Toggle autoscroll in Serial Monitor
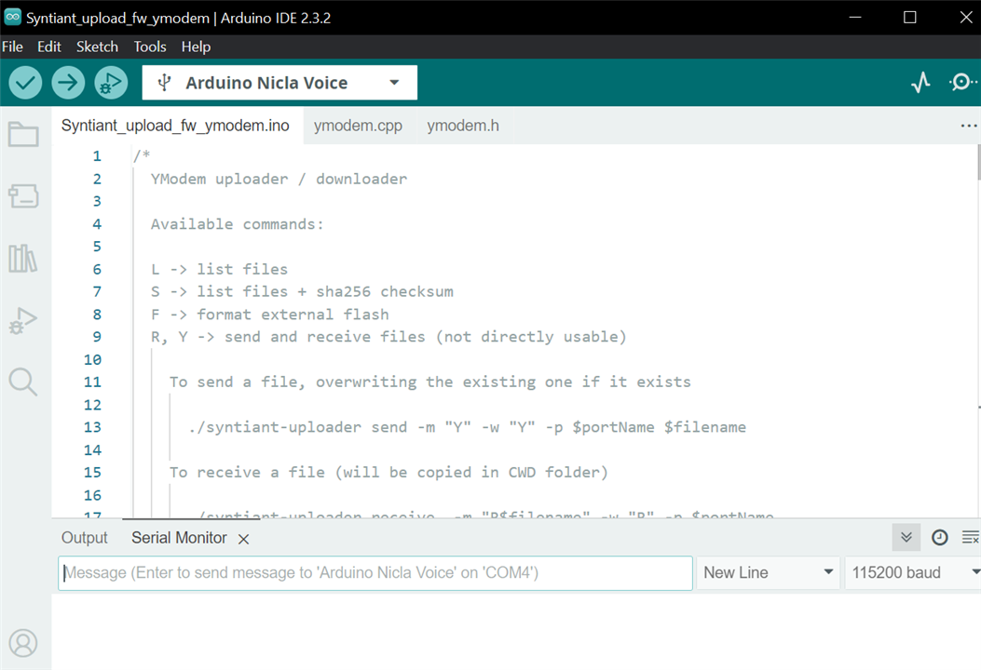The height and width of the screenshot is (670, 981). tap(906, 538)
